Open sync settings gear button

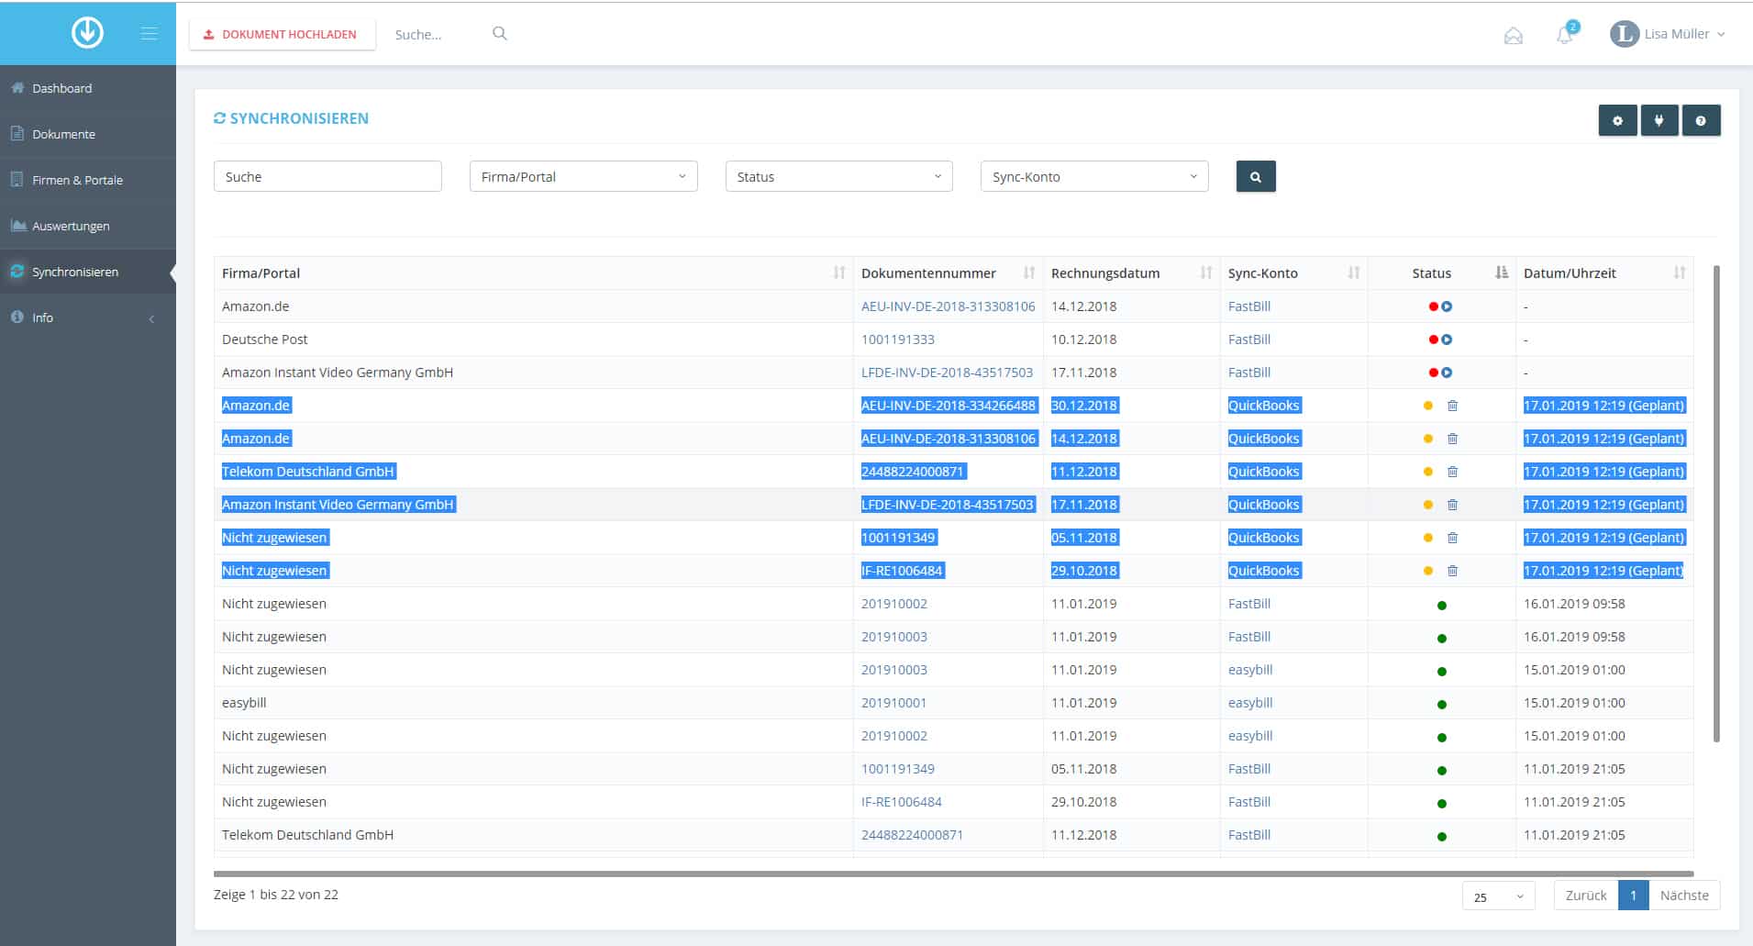coord(1617,120)
